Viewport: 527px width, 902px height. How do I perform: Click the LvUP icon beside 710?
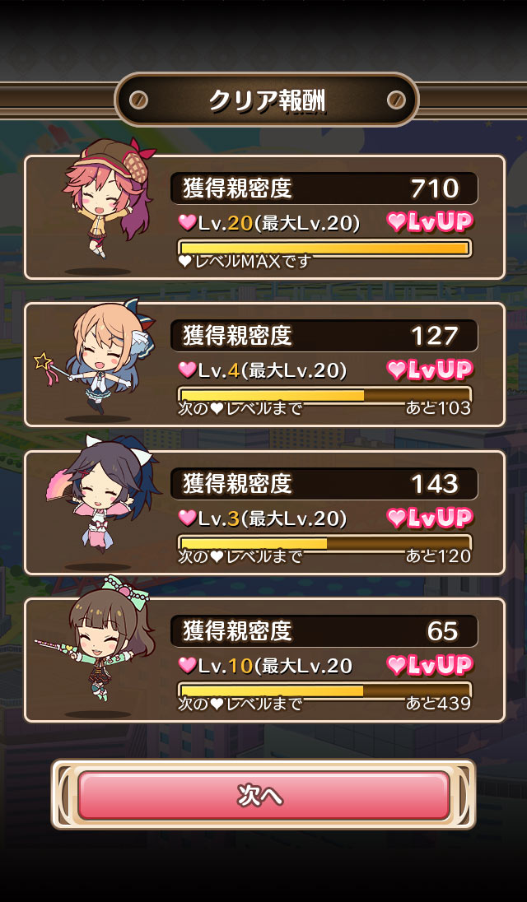coord(430,222)
